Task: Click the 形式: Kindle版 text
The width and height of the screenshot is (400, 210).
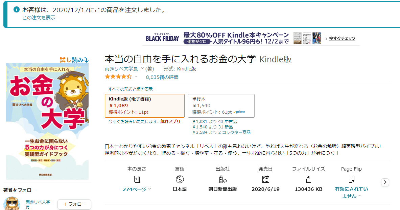Action: (x=180, y=69)
